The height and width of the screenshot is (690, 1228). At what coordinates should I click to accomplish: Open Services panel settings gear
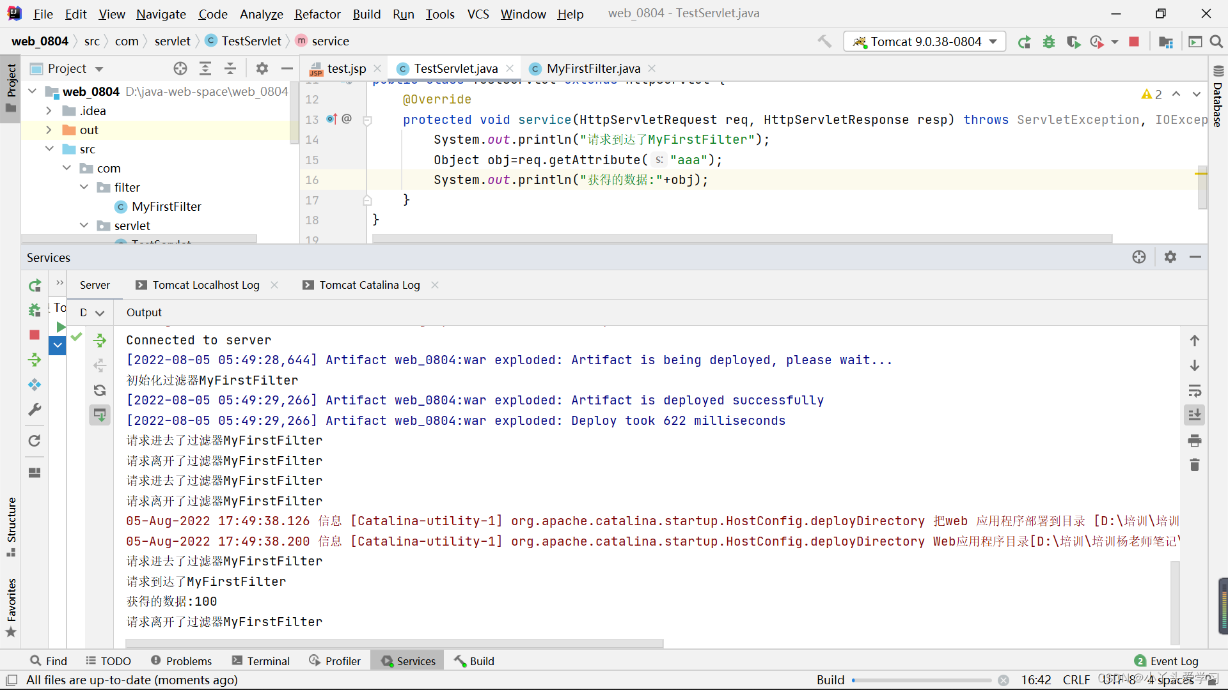pyautogui.click(x=1170, y=257)
